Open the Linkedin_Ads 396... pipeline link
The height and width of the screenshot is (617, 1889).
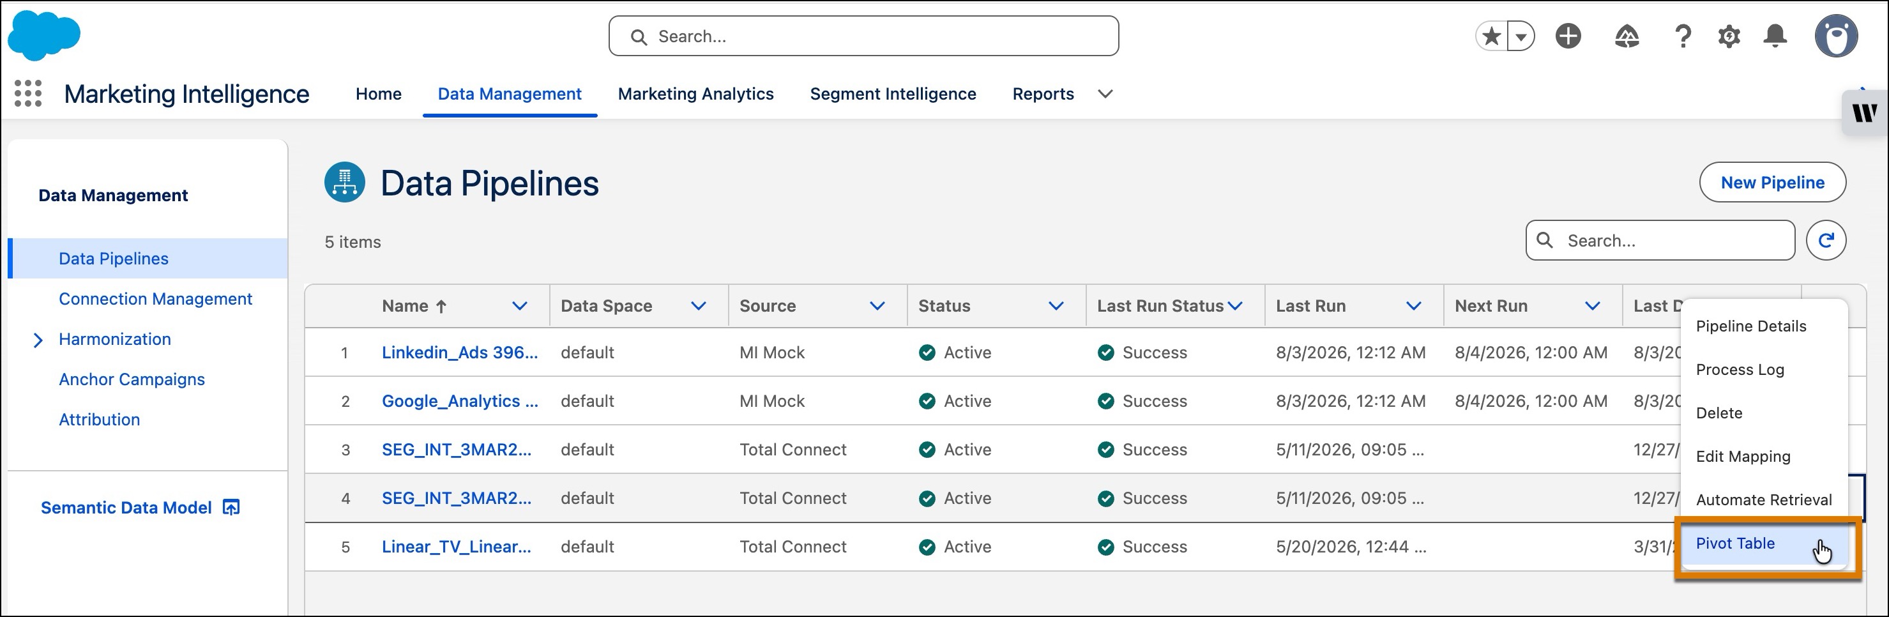pyautogui.click(x=460, y=352)
